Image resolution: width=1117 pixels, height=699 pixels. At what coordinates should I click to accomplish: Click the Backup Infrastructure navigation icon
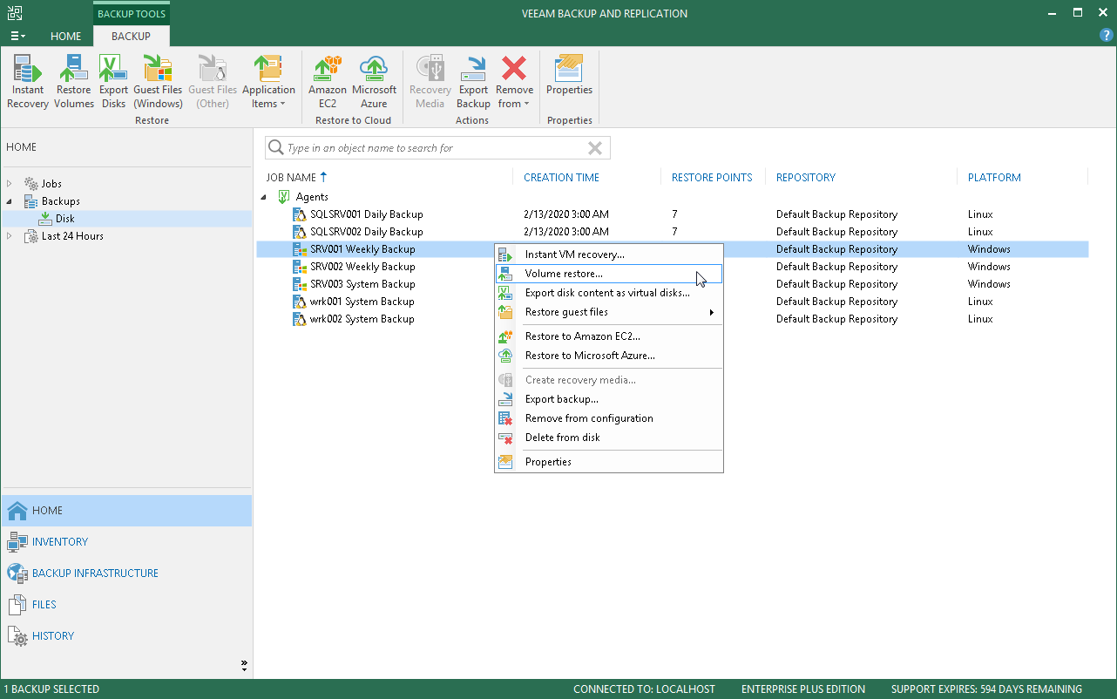[17, 573]
